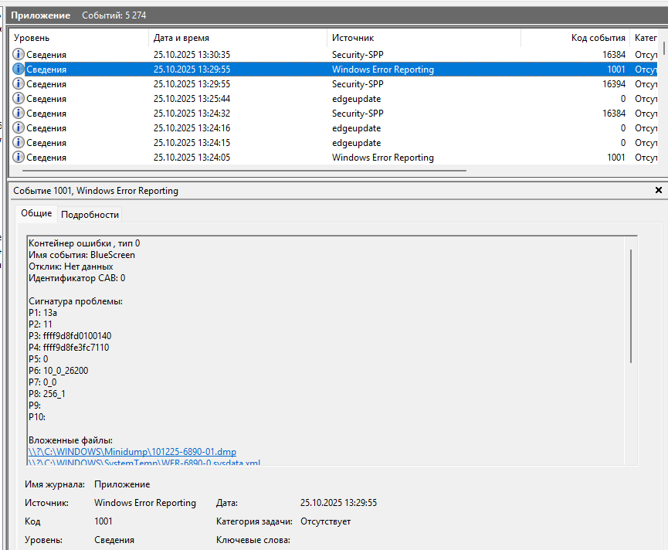The width and height of the screenshot is (668, 550).
Task: Click the event description vertical scrollbar
Action: [631, 307]
